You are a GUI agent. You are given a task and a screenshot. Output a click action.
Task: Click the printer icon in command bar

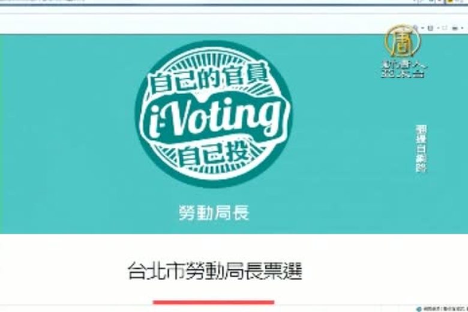point(455,28)
